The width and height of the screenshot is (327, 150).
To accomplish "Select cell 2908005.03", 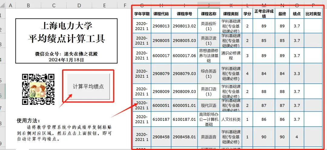I will click(x=184, y=41).
